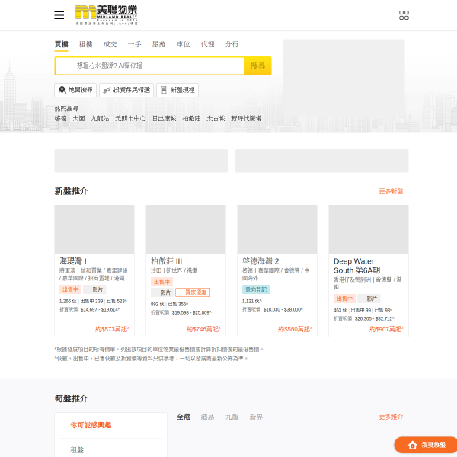Image resolution: width=457 pixels, height=457 pixels.
Task: Click the yellow 搜尋 button
Action: (257, 66)
